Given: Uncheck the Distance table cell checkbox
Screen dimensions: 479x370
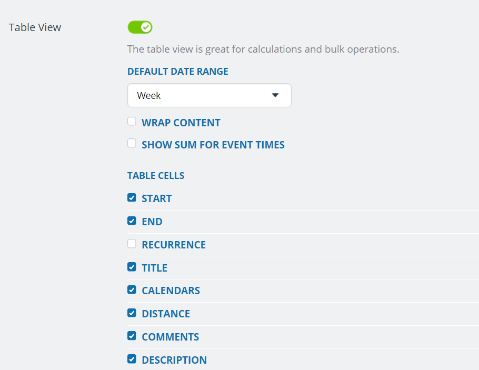Looking at the screenshot, I should coord(132,313).
